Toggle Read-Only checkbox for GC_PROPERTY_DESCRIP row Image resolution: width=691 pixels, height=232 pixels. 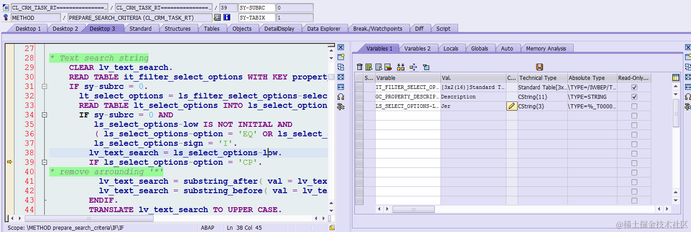pyautogui.click(x=634, y=97)
